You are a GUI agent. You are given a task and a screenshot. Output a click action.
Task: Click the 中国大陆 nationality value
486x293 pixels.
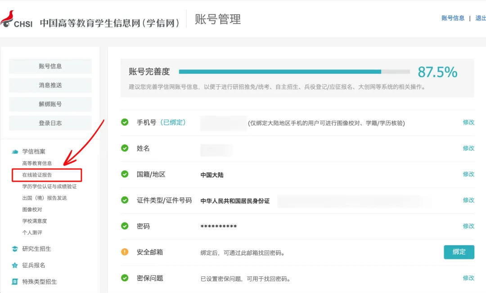(212, 175)
